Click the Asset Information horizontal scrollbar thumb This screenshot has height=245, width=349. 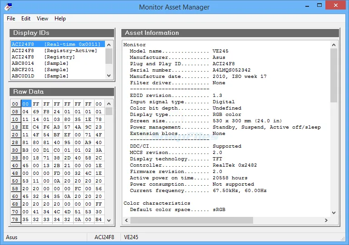[192, 220]
